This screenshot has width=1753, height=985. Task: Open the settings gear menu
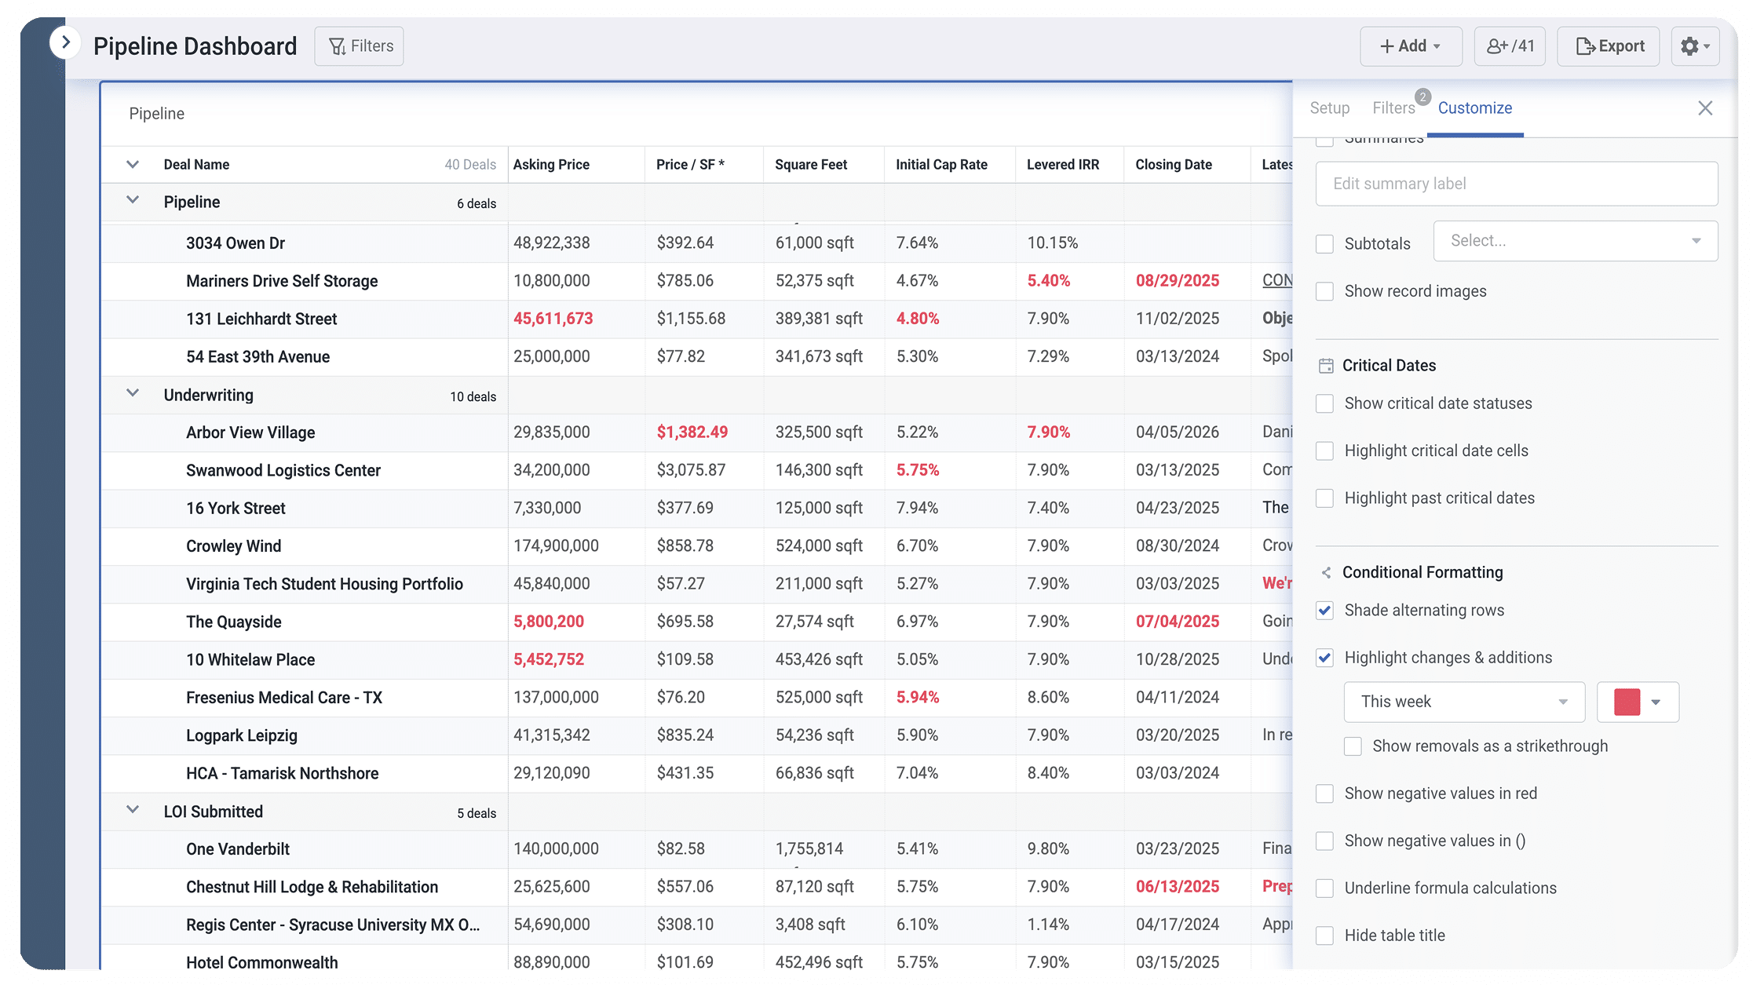(x=1695, y=46)
